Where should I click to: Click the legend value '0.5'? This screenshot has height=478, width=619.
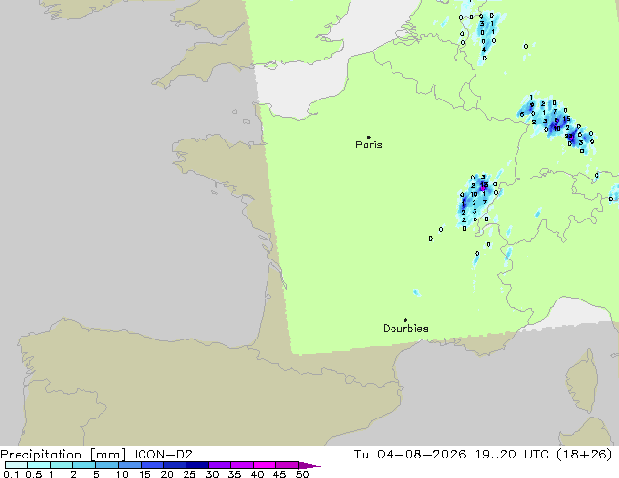click(34, 474)
